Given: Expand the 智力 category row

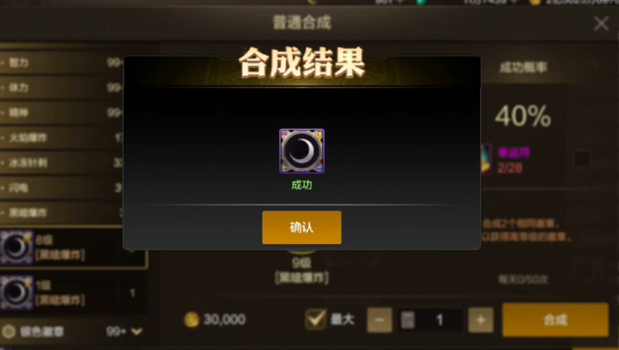Looking at the screenshot, I should click(61, 62).
